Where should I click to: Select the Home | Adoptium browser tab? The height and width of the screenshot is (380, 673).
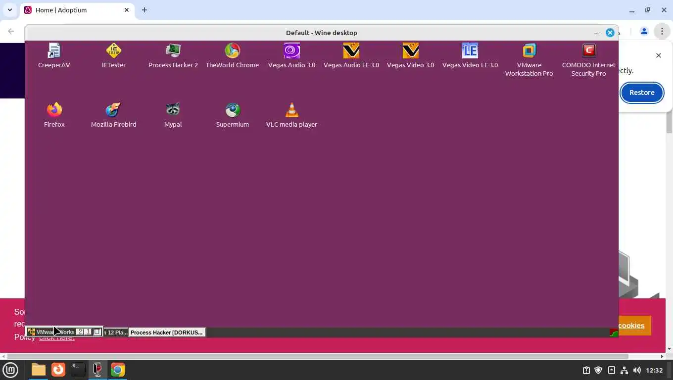coord(77,10)
